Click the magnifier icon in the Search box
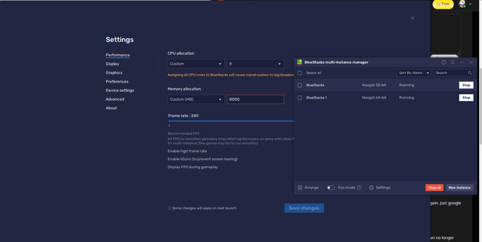482x242 pixels. tap(470, 73)
